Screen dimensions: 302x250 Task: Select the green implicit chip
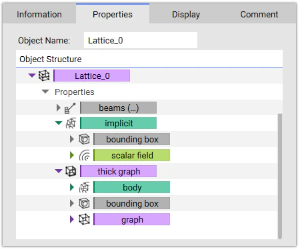118,123
